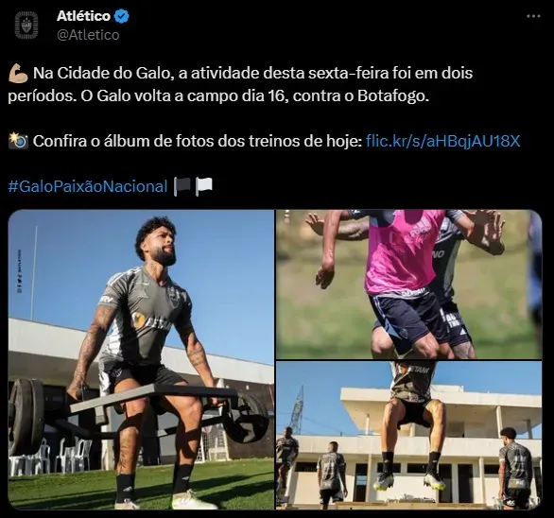Open the #GaloPaixãoNacional hashtag

tap(88, 186)
